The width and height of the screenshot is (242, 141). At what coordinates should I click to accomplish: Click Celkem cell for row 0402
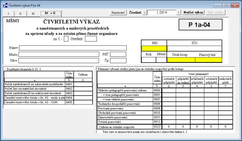coord(83,89)
